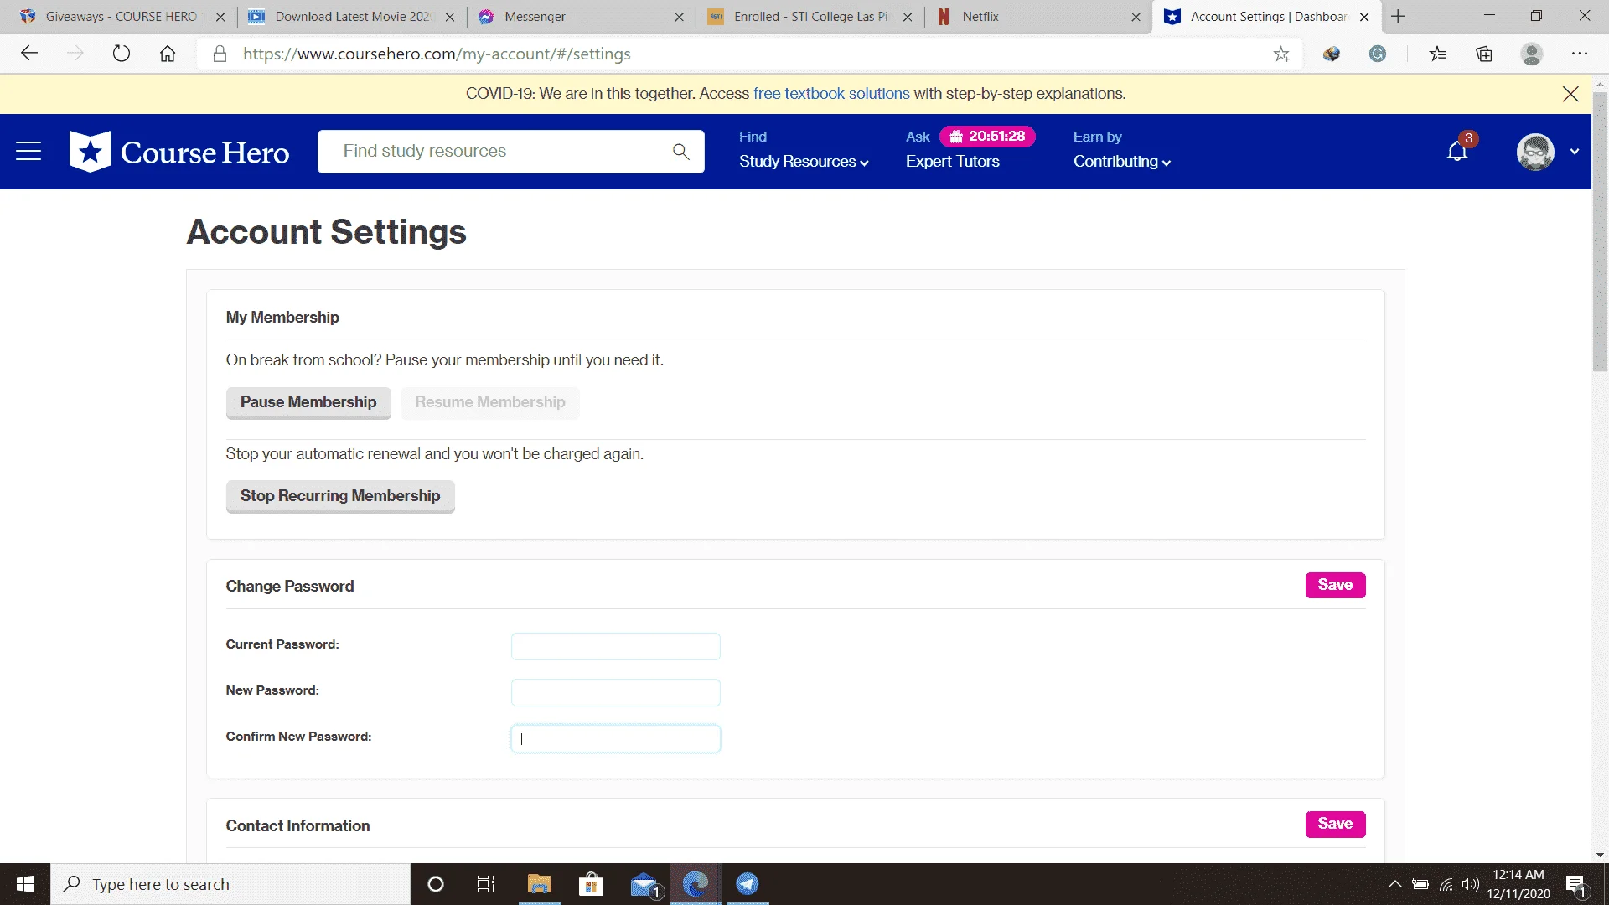This screenshot has width=1609, height=905.
Task: Click the browser forward arrow
Action: coord(75,54)
